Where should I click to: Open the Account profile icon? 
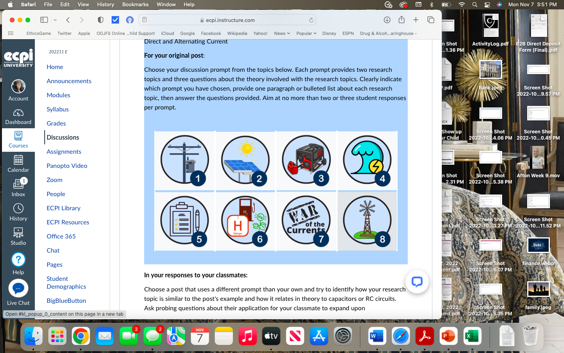(18, 91)
